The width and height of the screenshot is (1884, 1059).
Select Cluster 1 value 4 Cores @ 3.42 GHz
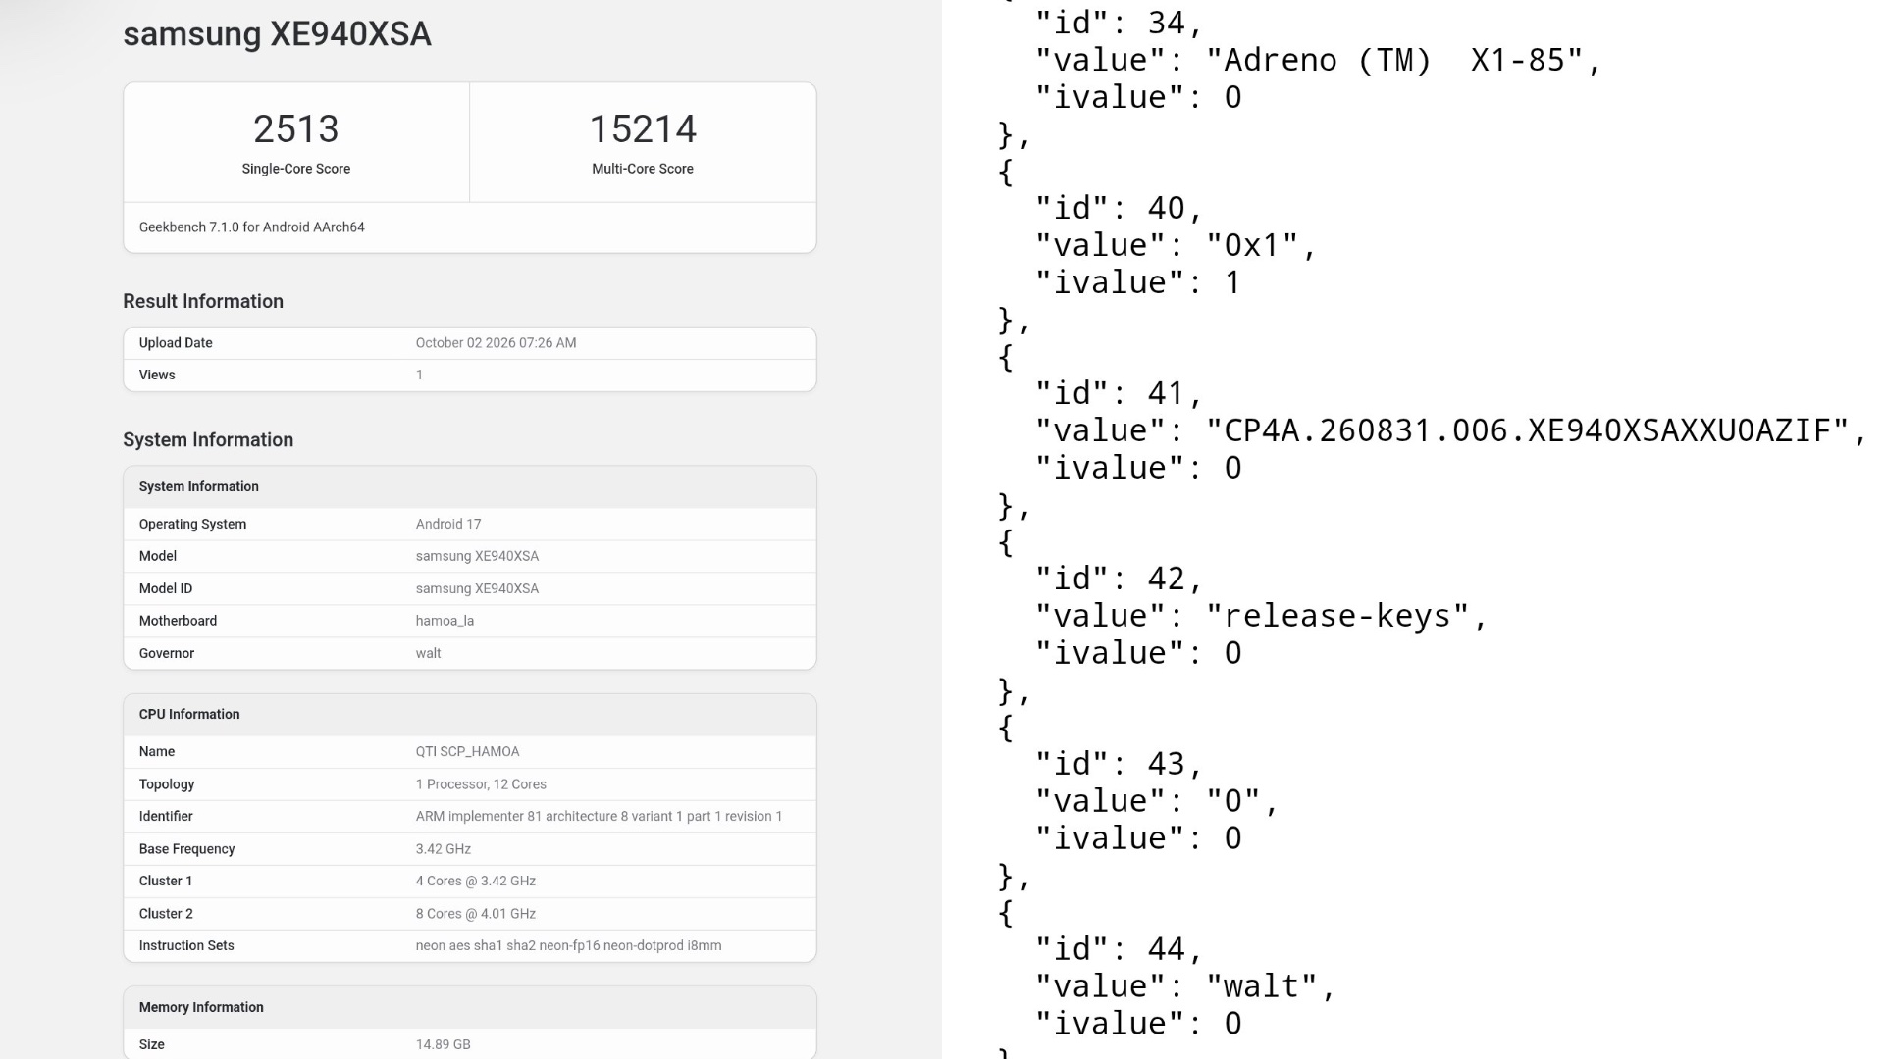(476, 881)
